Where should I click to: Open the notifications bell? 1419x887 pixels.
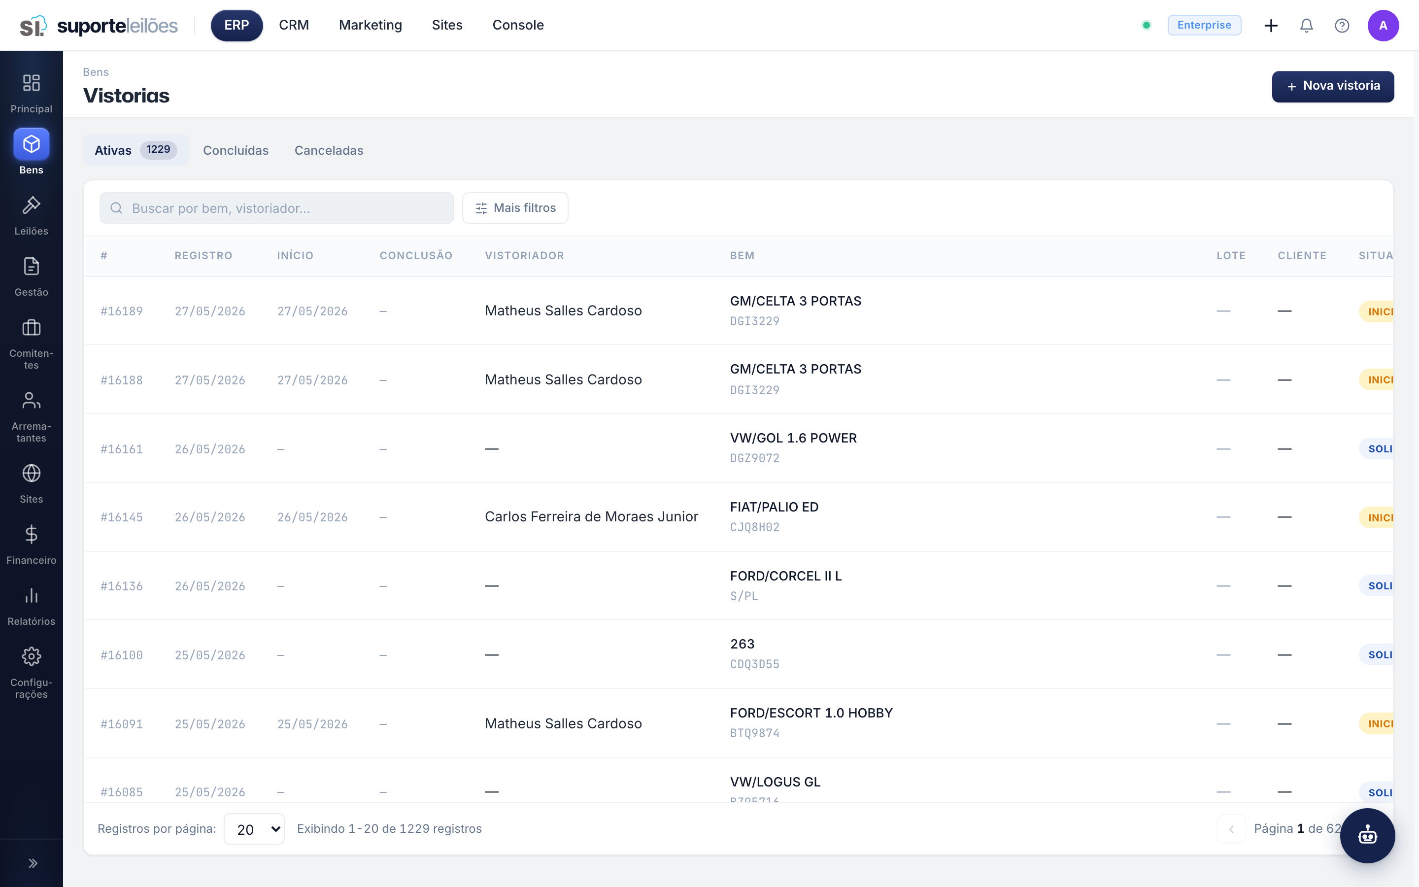(x=1307, y=25)
